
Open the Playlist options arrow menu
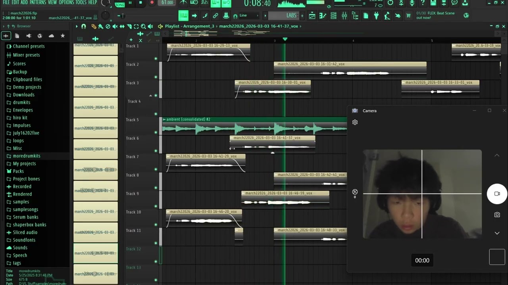coord(77,27)
